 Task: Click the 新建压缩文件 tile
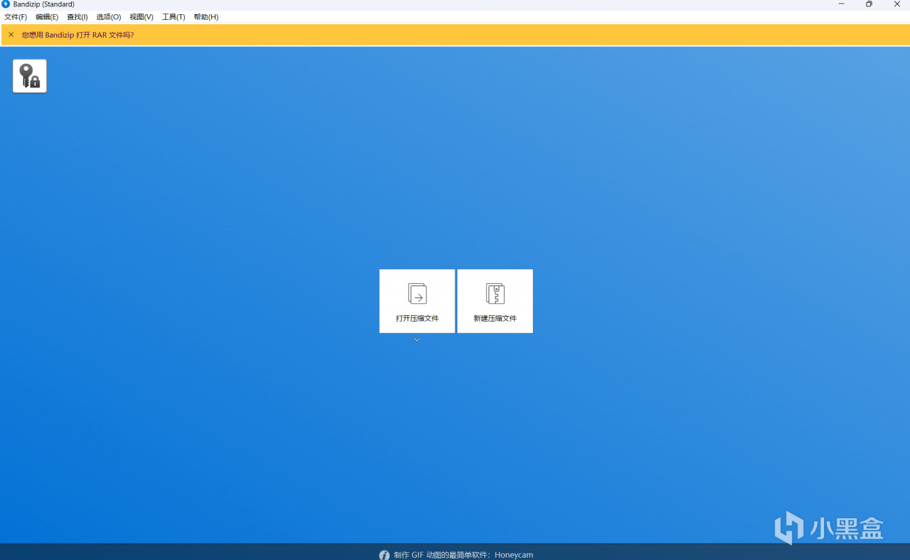(495, 301)
